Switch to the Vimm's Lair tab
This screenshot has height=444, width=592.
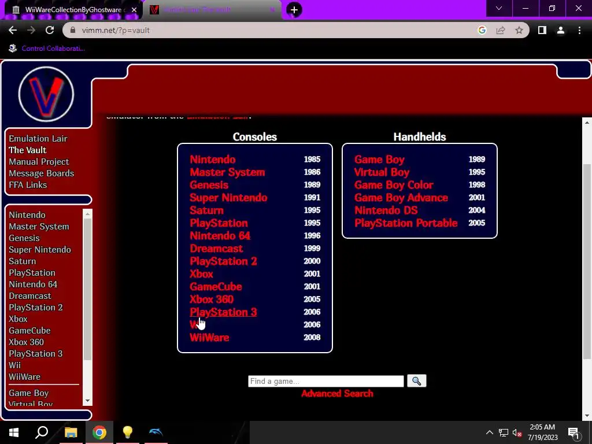pyautogui.click(x=213, y=10)
